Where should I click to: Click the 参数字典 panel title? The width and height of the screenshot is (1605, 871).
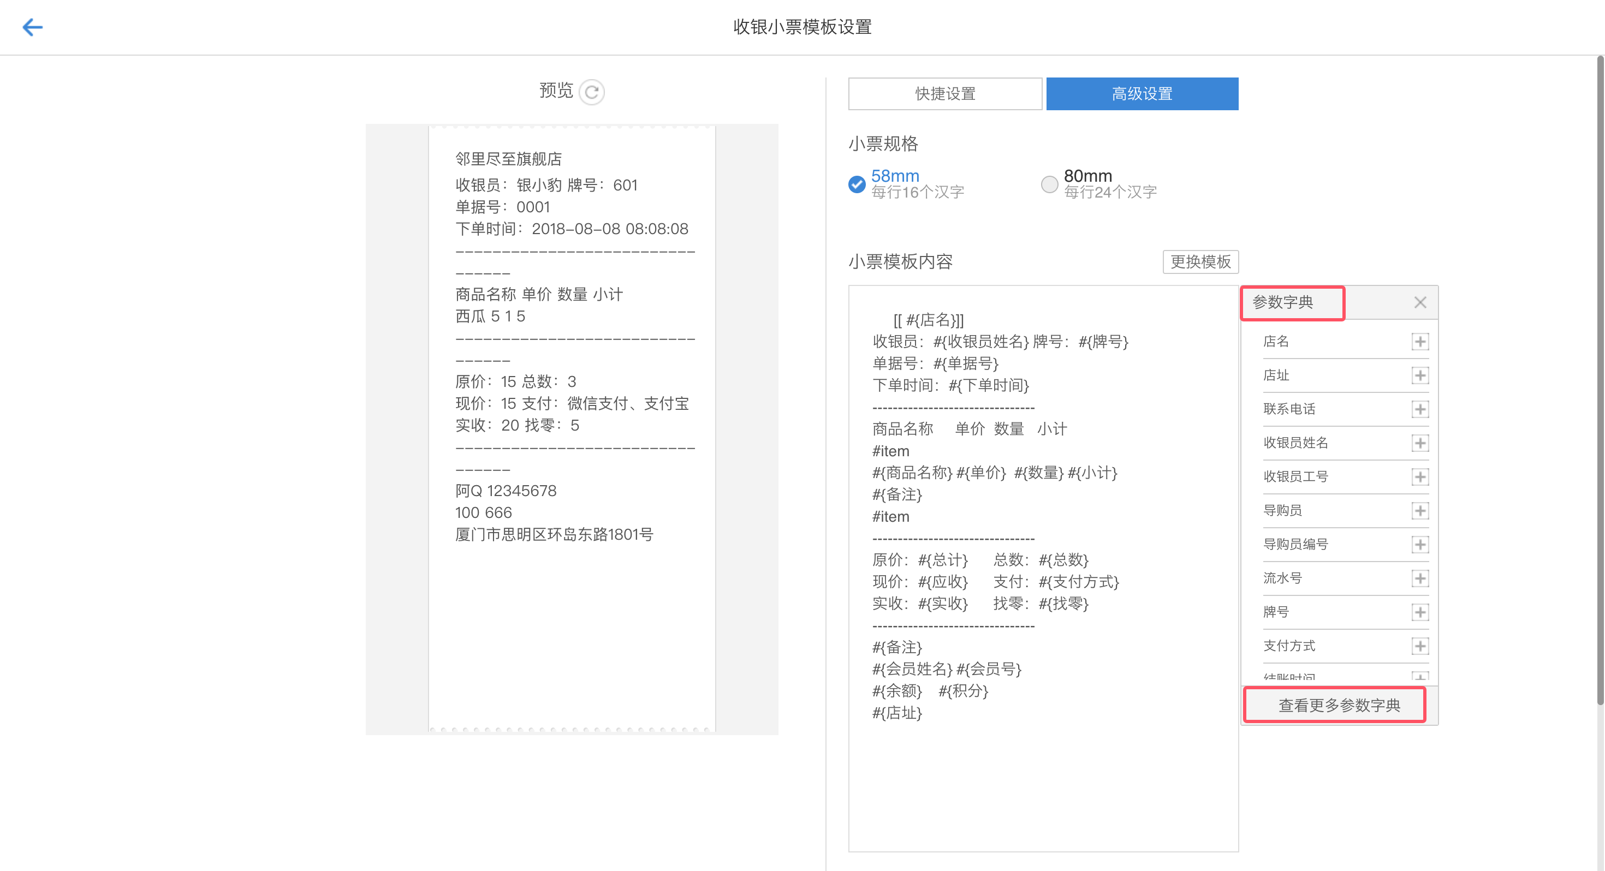click(x=1282, y=302)
